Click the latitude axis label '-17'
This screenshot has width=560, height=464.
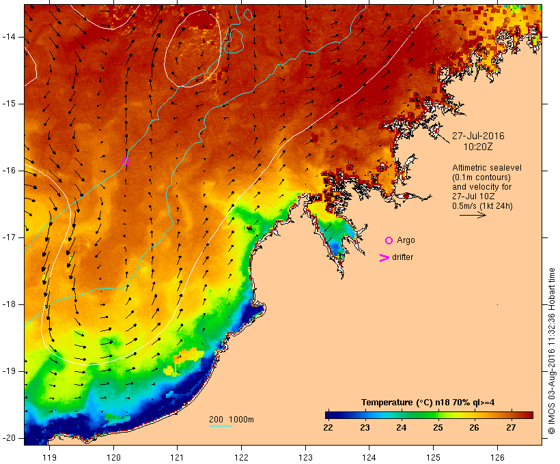(x=8, y=237)
